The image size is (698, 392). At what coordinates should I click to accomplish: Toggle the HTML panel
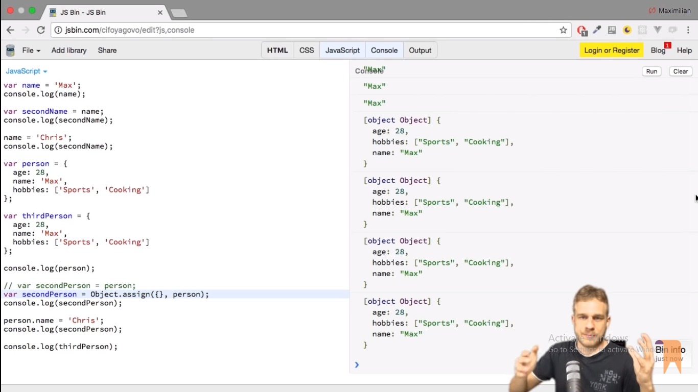[x=277, y=51]
